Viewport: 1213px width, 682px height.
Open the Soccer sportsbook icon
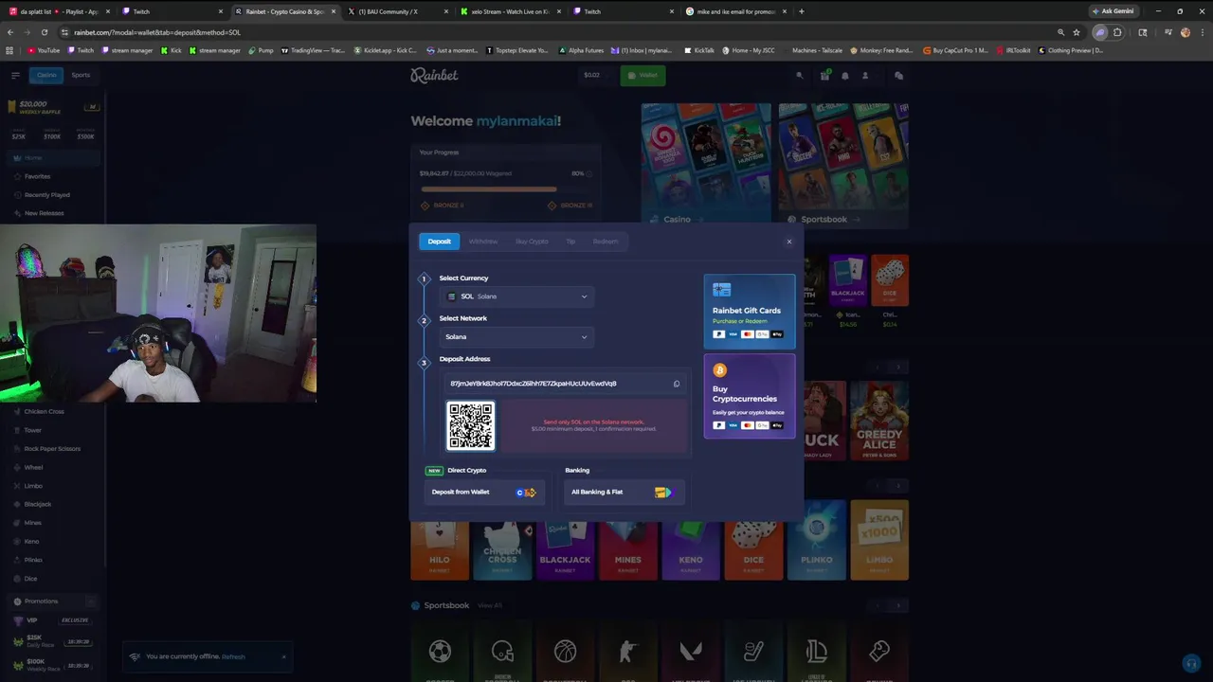440,652
